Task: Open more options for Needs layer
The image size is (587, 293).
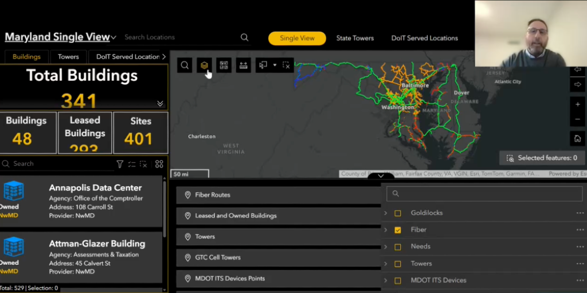Action: tap(580, 247)
